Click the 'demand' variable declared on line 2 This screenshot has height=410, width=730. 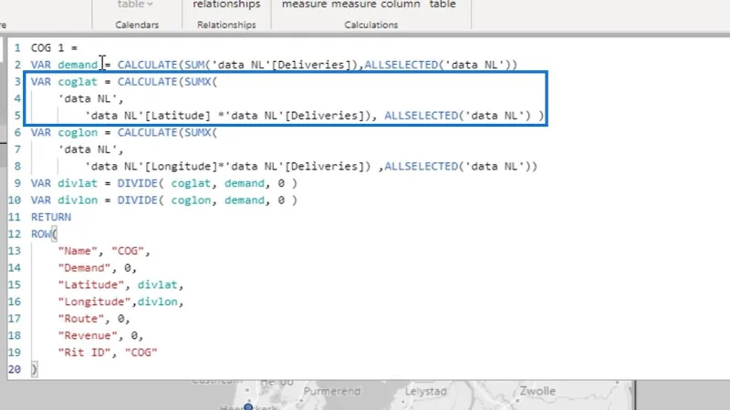pos(78,65)
